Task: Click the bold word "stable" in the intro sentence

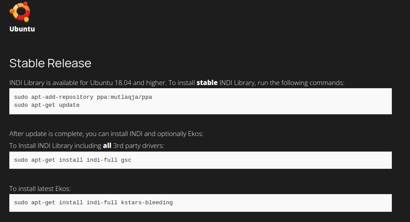Action: pos(207,83)
